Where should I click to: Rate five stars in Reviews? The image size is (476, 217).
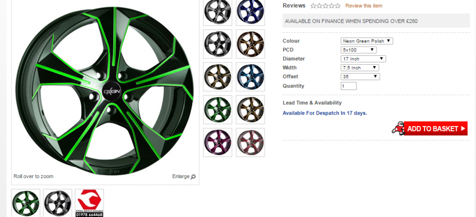pos(337,6)
